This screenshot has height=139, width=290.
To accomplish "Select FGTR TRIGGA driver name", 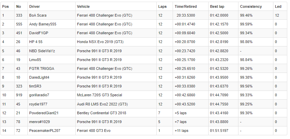I will pos(42,68).
